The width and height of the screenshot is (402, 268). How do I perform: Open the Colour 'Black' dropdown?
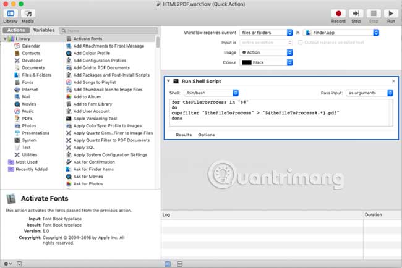(266, 62)
